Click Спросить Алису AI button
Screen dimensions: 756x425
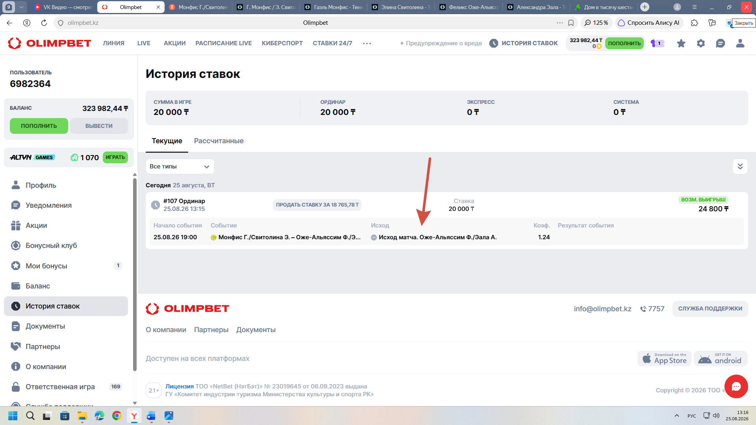click(649, 23)
